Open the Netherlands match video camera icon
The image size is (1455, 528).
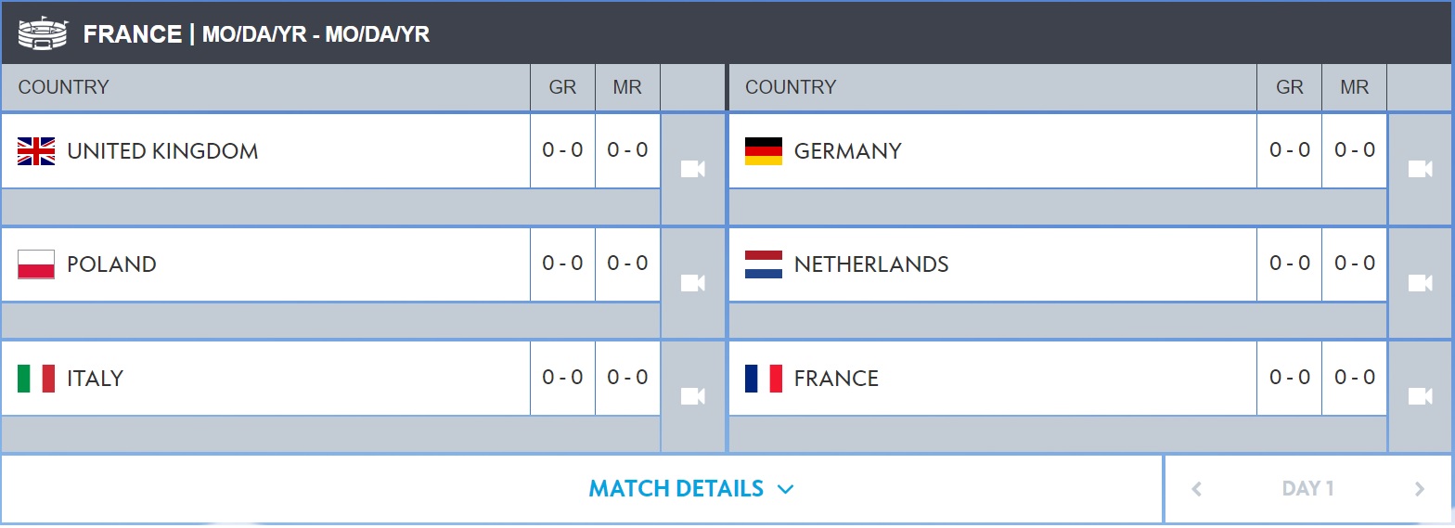[x=1420, y=283]
